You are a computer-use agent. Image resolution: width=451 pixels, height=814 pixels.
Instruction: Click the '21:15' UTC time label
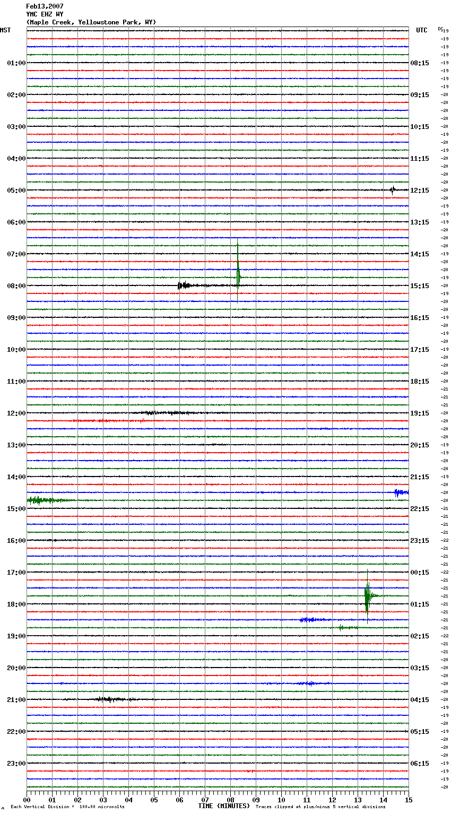(420, 477)
